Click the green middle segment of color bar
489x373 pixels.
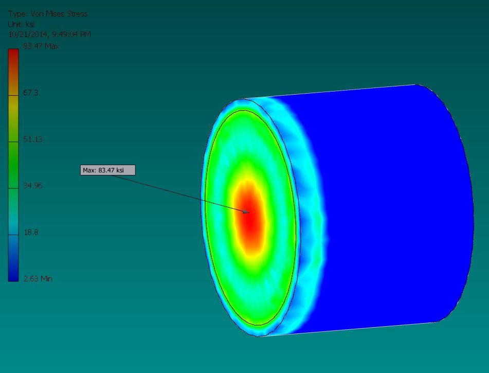[x=13, y=165]
